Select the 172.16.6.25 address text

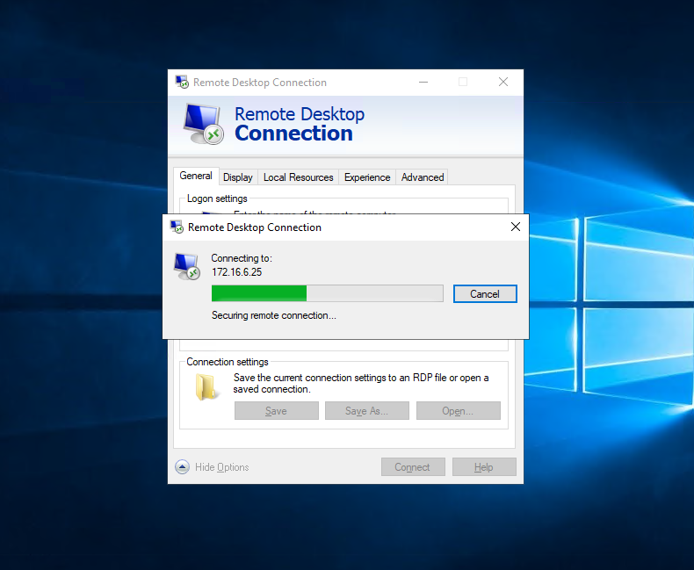237,272
